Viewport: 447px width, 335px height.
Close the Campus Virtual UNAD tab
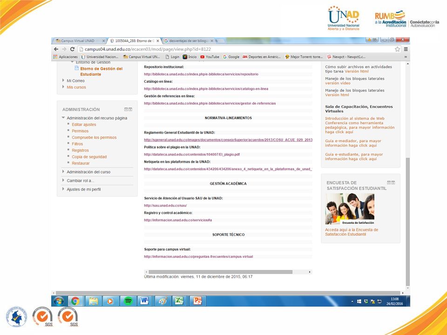tap(103, 41)
